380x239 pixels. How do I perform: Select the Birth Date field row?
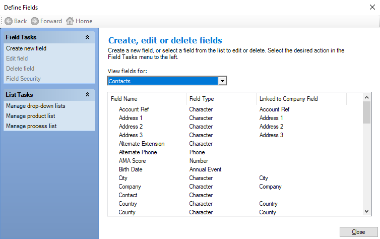(x=234, y=169)
